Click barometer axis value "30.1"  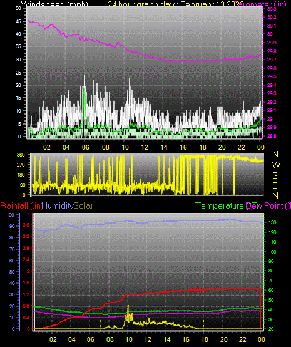point(272,26)
